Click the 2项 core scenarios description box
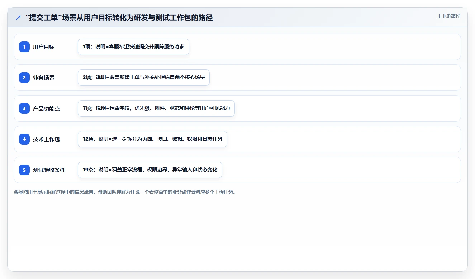Image resolution: width=475 pixels, height=279 pixels. (144, 78)
